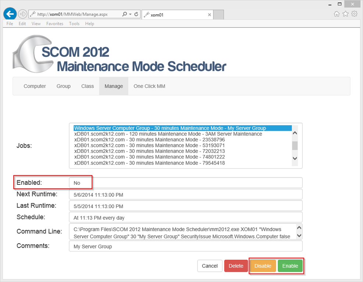Click the Cancel button
This screenshot has width=363, height=282.
pos(210,266)
